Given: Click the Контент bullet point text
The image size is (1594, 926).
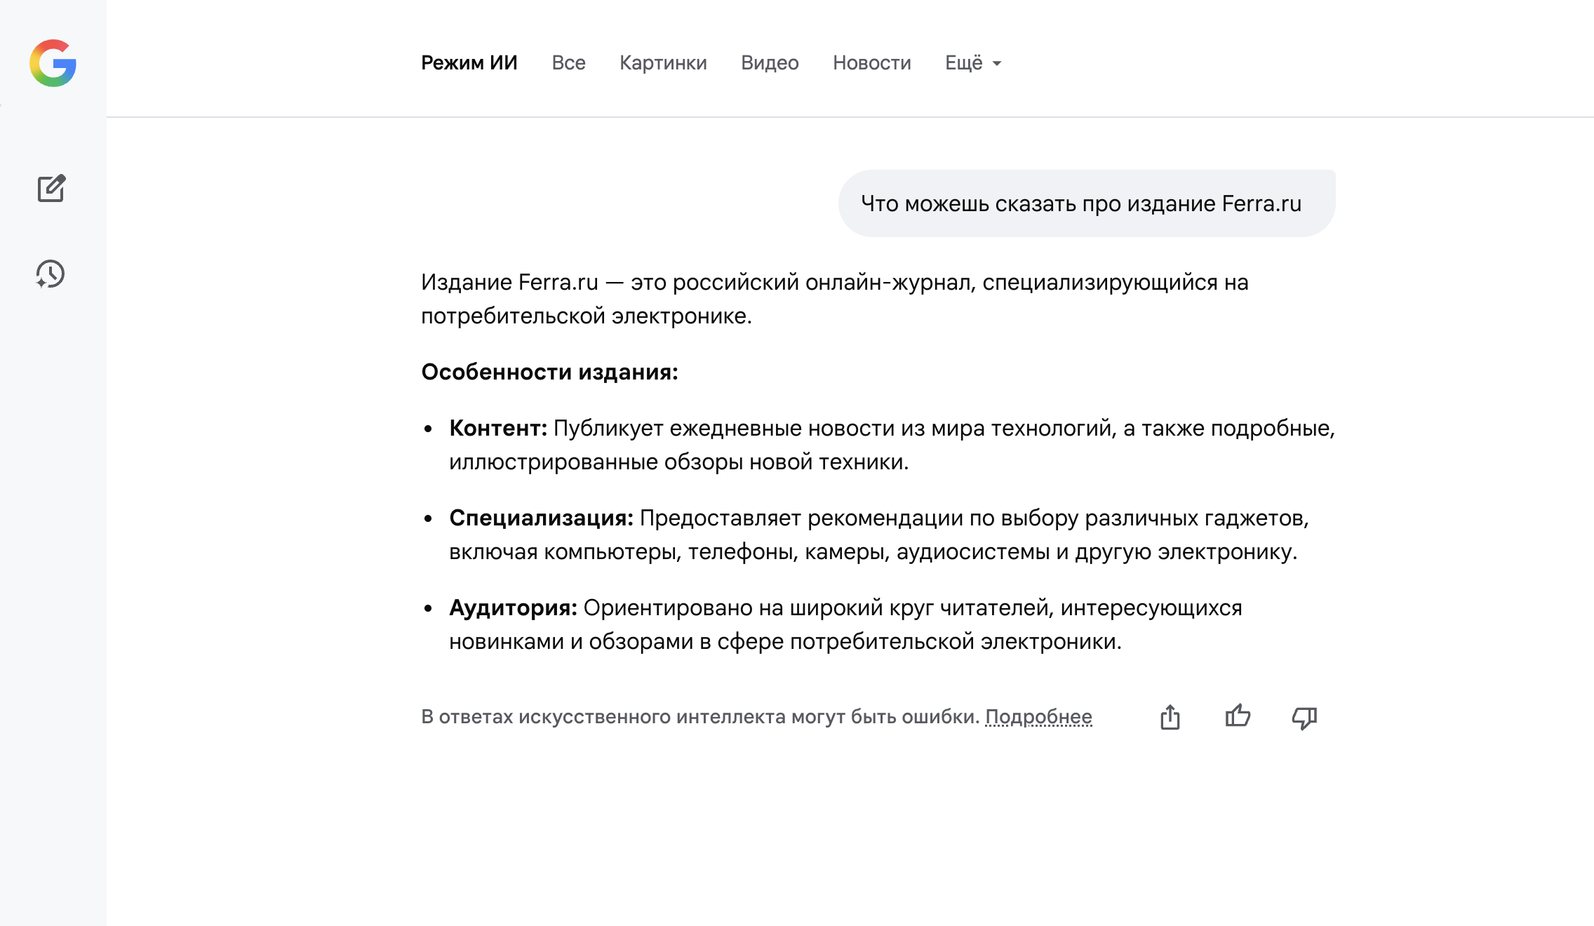Looking at the screenshot, I should pos(891,445).
